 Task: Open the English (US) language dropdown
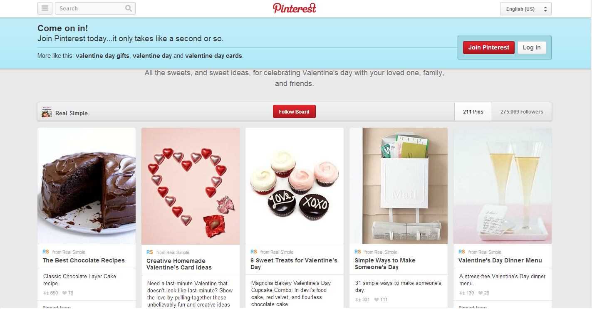(x=526, y=9)
